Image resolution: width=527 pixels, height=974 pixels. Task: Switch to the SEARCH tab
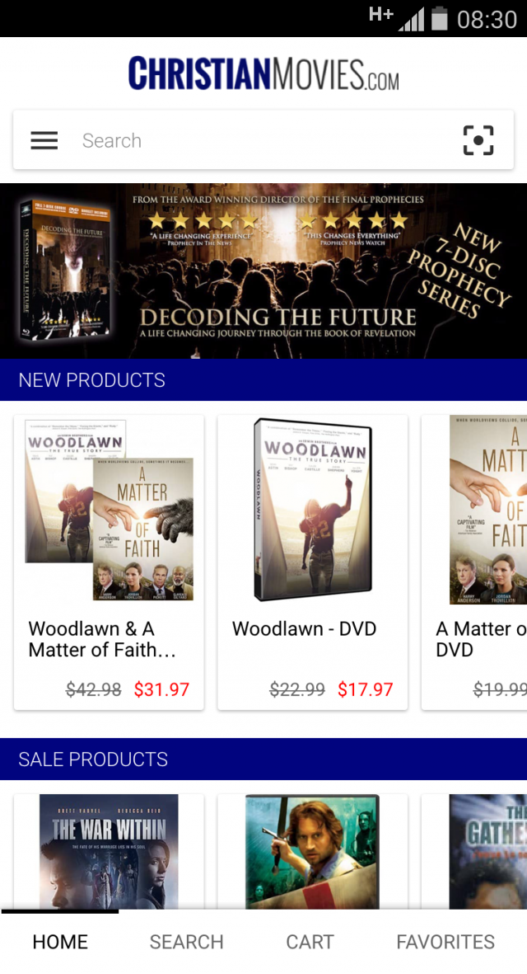(186, 942)
